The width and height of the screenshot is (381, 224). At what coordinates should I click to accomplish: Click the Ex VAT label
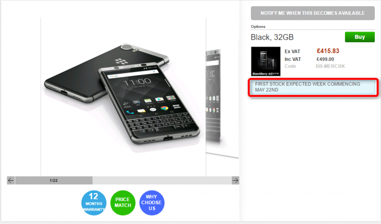[292, 51]
